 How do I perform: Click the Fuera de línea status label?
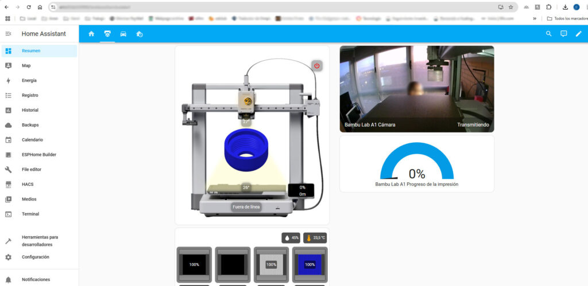click(x=246, y=207)
